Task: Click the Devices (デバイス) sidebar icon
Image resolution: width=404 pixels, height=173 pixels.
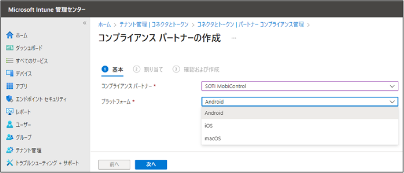Action: coord(10,74)
